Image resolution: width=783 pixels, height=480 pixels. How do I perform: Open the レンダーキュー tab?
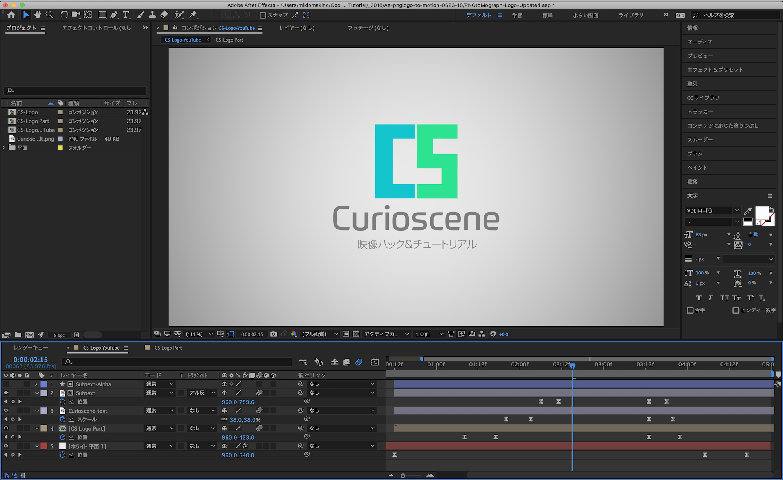click(x=31, y=348)
